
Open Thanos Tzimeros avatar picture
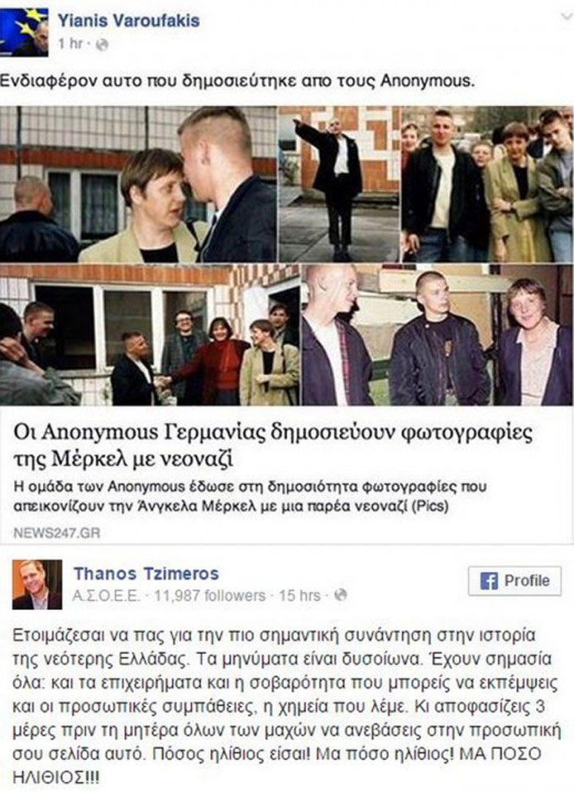coord(37,585)
